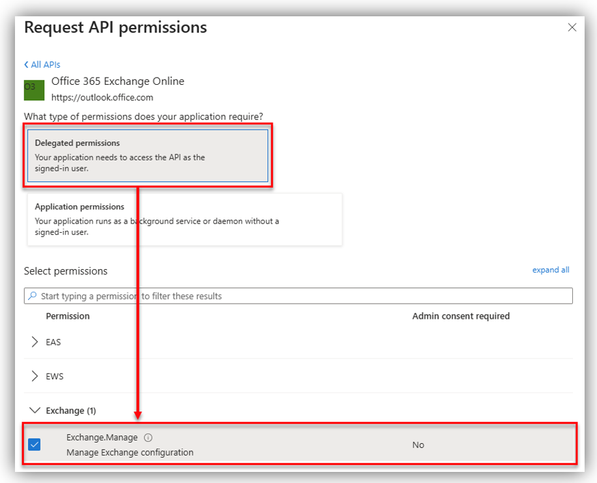Click the green Office 365 Exchange Online icon
This screenshot has width=597, height=483.
(35, 90)
